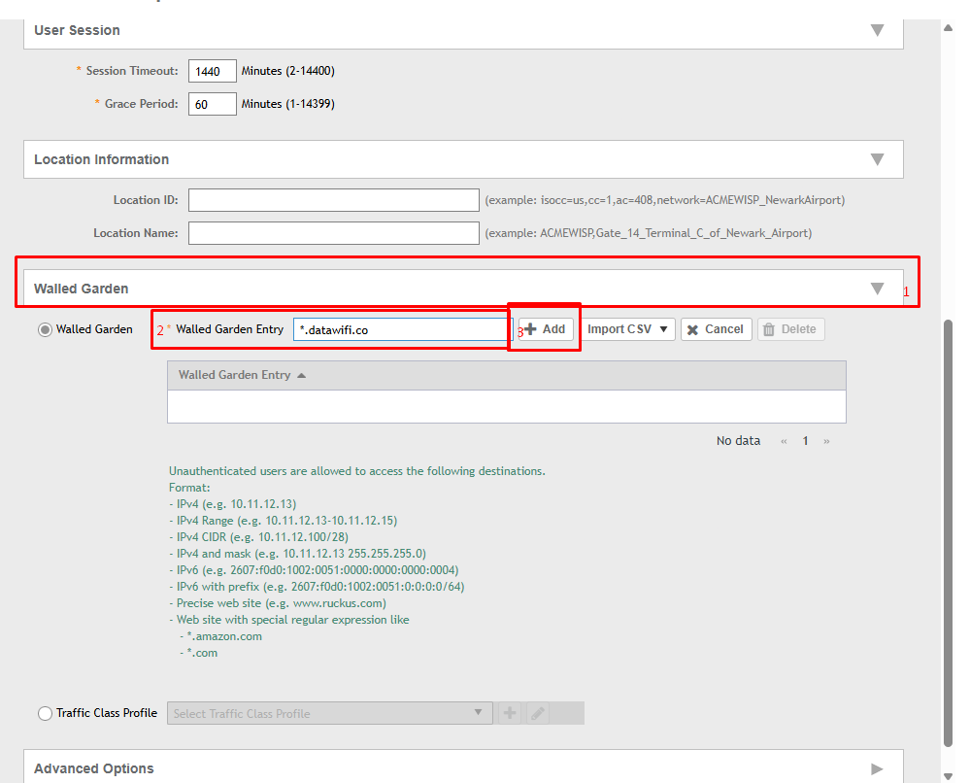The width and height of the screenshot is (970, 783).
Task: Collapse the User Session section
Action: click(x=877, y=30)
